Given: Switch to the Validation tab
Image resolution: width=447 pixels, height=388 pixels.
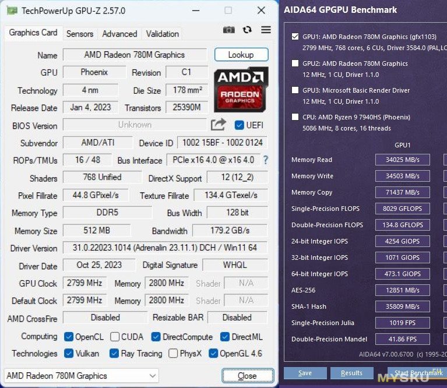Looking at the screenshot, I should (x=163, y=34).
